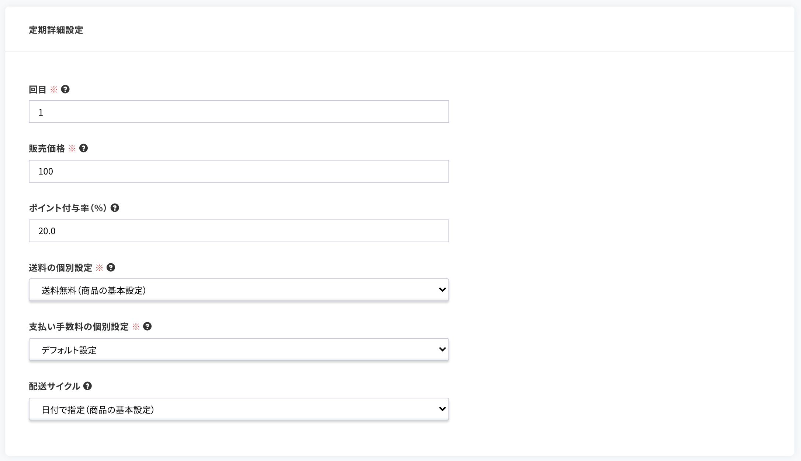
Task: Expand the 送料無料(商品の基本設定) dropdown
Action: coord(239,290)
